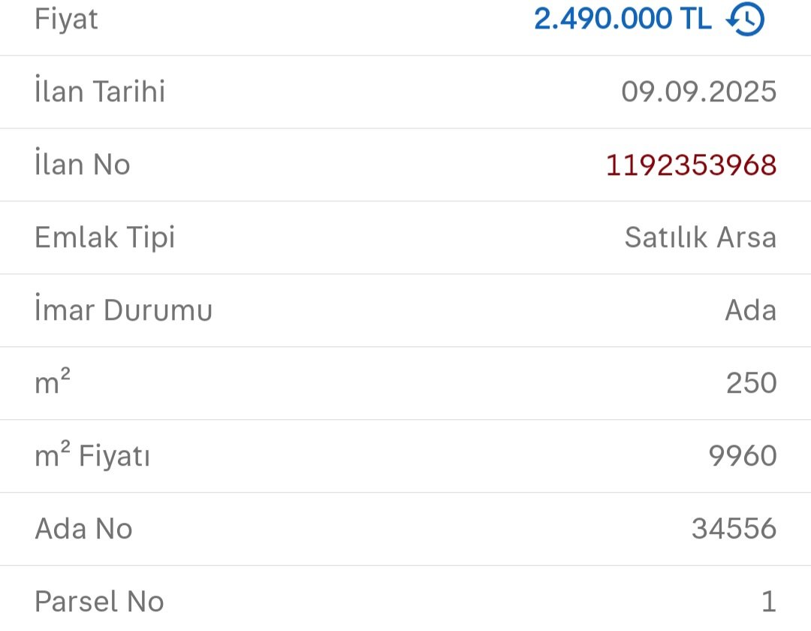Open the price history clock icon
The height and width of the screenshot is (631, 811).
click(x=745, y=20)
